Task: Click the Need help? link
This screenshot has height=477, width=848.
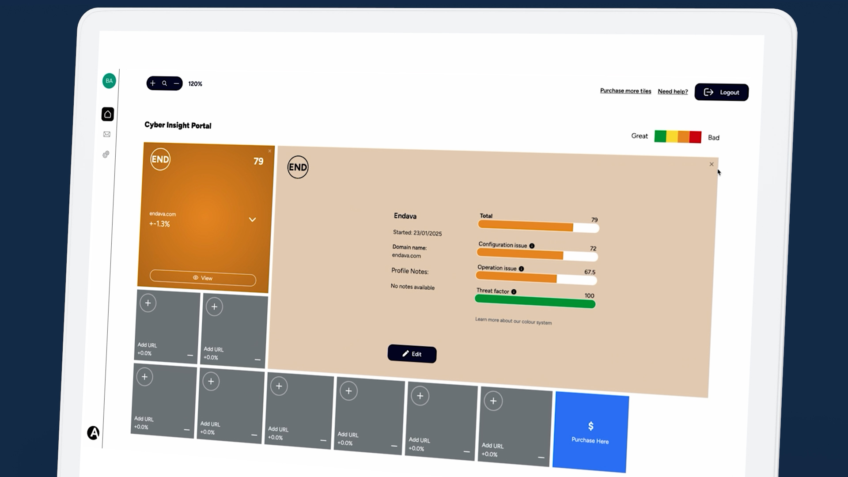Action: pyautogui.click(x=673, y=91)
